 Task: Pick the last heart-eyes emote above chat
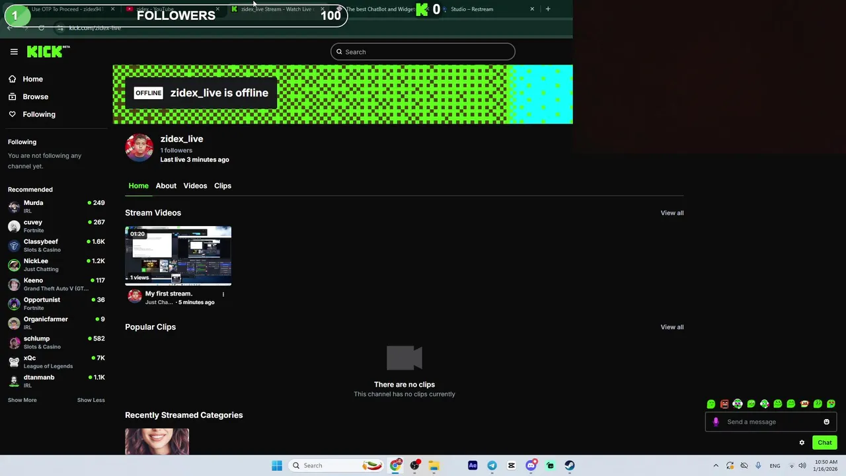click(x=831, y=404)
